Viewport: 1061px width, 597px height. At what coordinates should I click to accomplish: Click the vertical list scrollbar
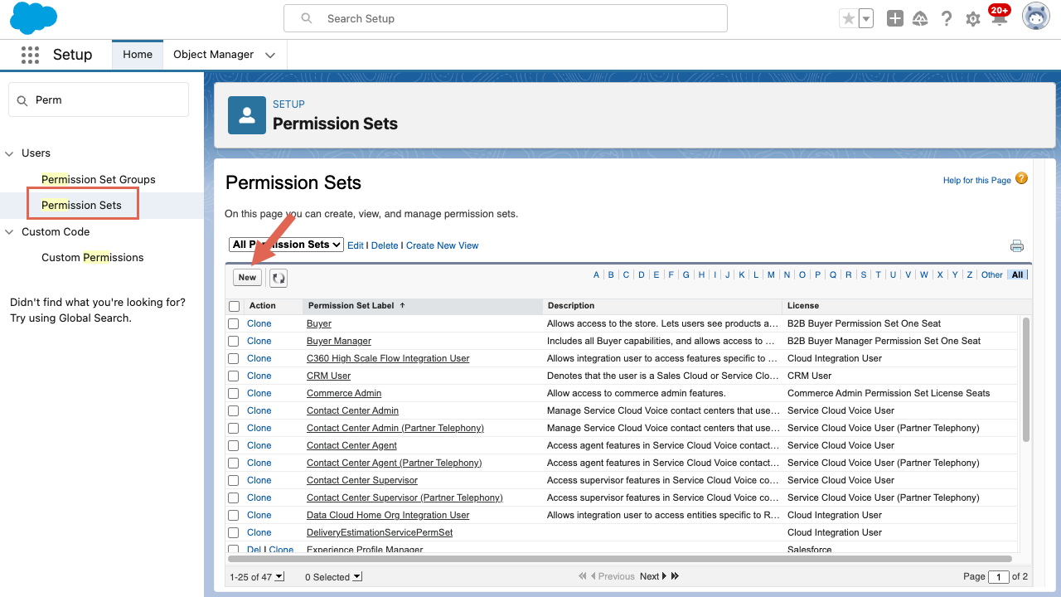point(1026,379)
